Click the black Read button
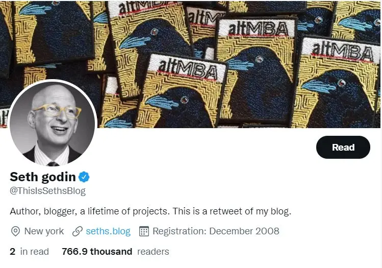The image size is (382, 268). [x=343, y=148]
